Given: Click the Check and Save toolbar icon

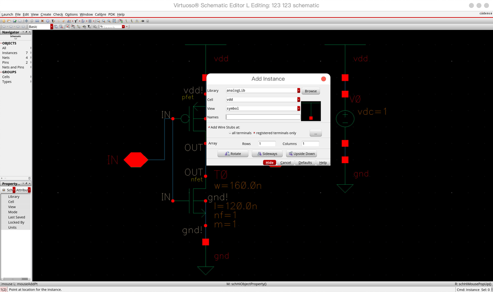Looking at the screenshot, I should 15,21.
